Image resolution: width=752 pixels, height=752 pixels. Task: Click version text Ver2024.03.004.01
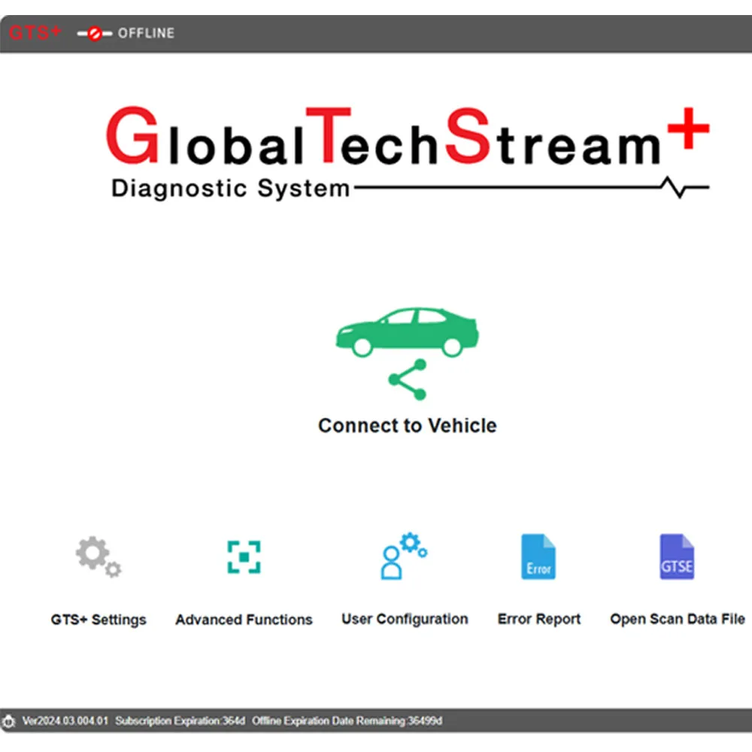coord(65,721)
